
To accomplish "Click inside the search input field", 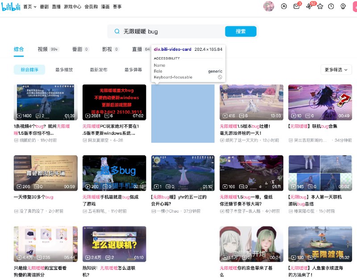I will click(x=170, y=31).
